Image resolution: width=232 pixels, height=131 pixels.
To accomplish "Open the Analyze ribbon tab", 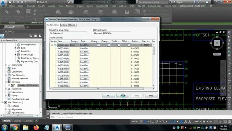I will pos(51,6).
